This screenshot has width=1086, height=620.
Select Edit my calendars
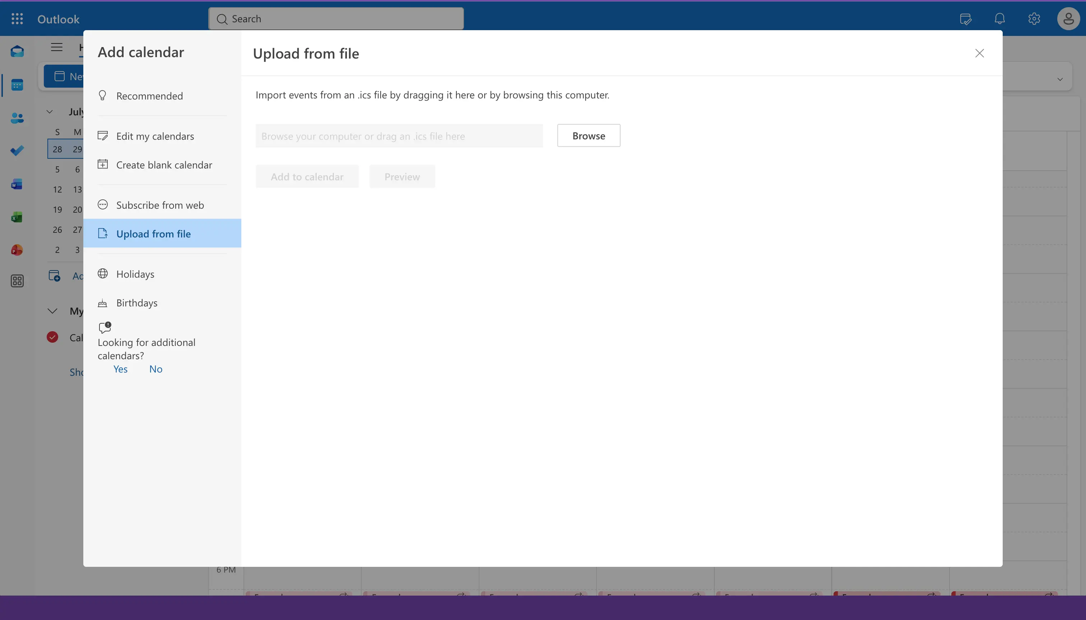(x=162, y=136)
